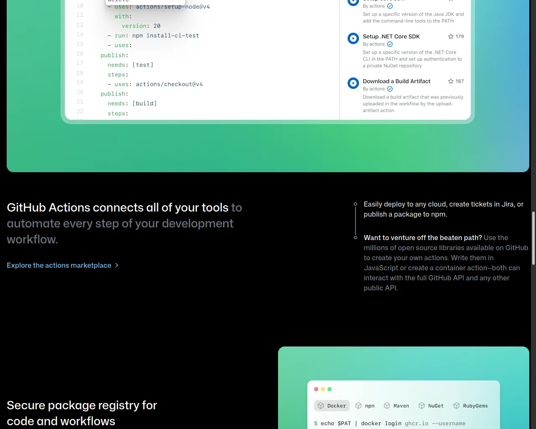
Task: Click the green dot in terminal window
Action: 330,389
